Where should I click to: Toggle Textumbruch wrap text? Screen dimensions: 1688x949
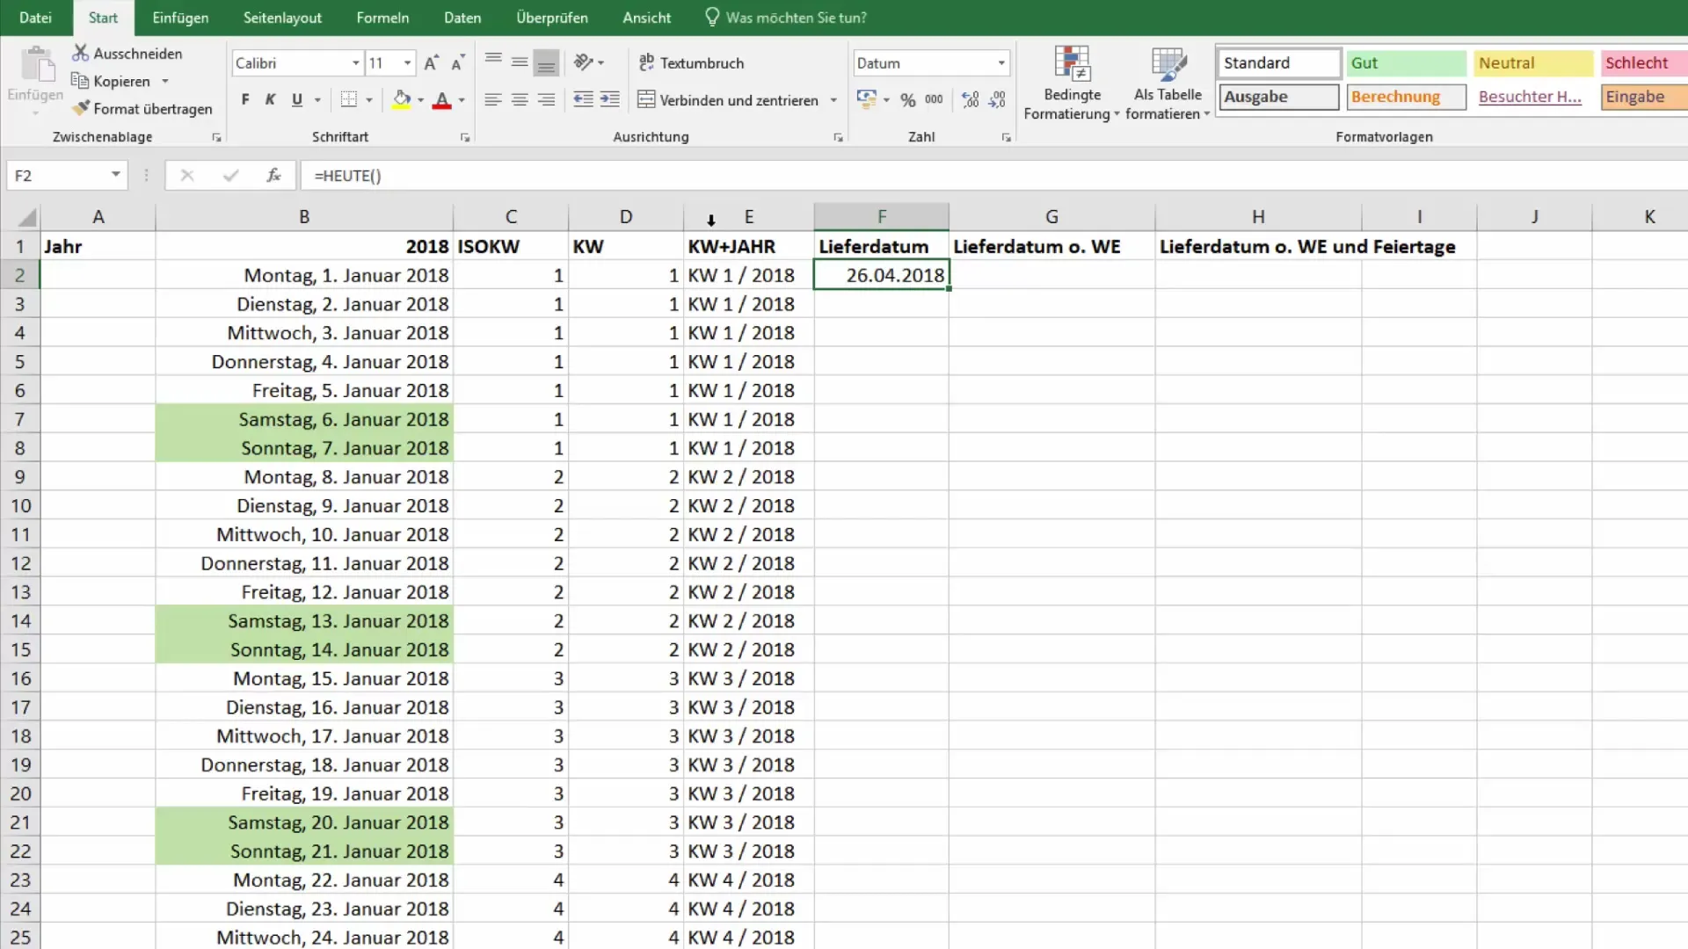(x=691, y=62)
